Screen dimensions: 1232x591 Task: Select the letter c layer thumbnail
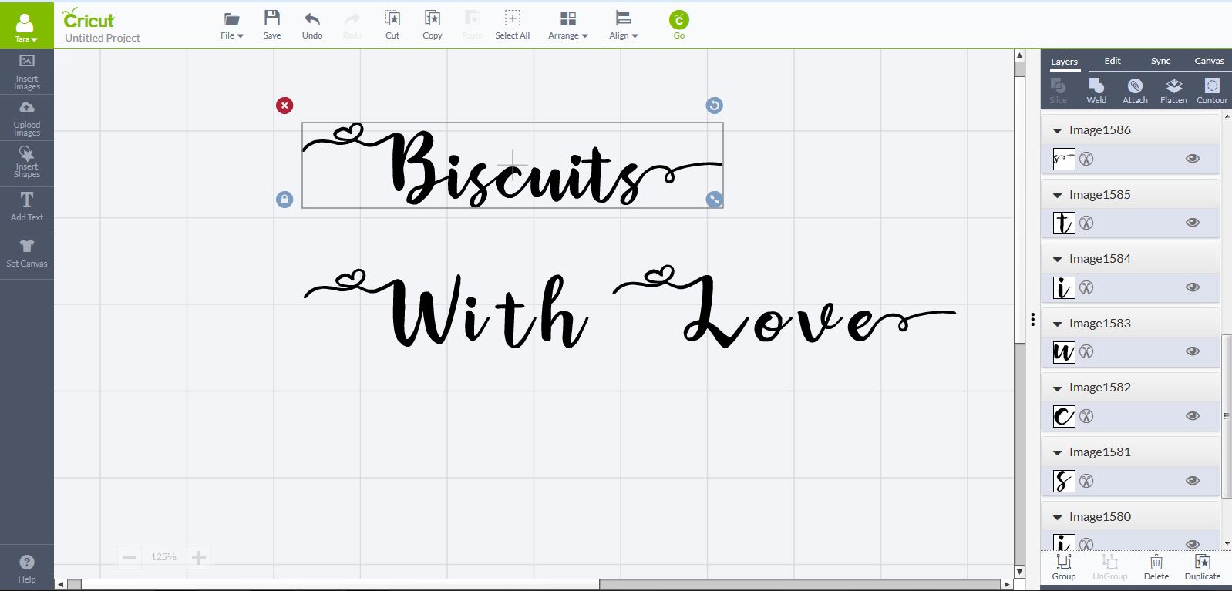[x=1064, y=416]
